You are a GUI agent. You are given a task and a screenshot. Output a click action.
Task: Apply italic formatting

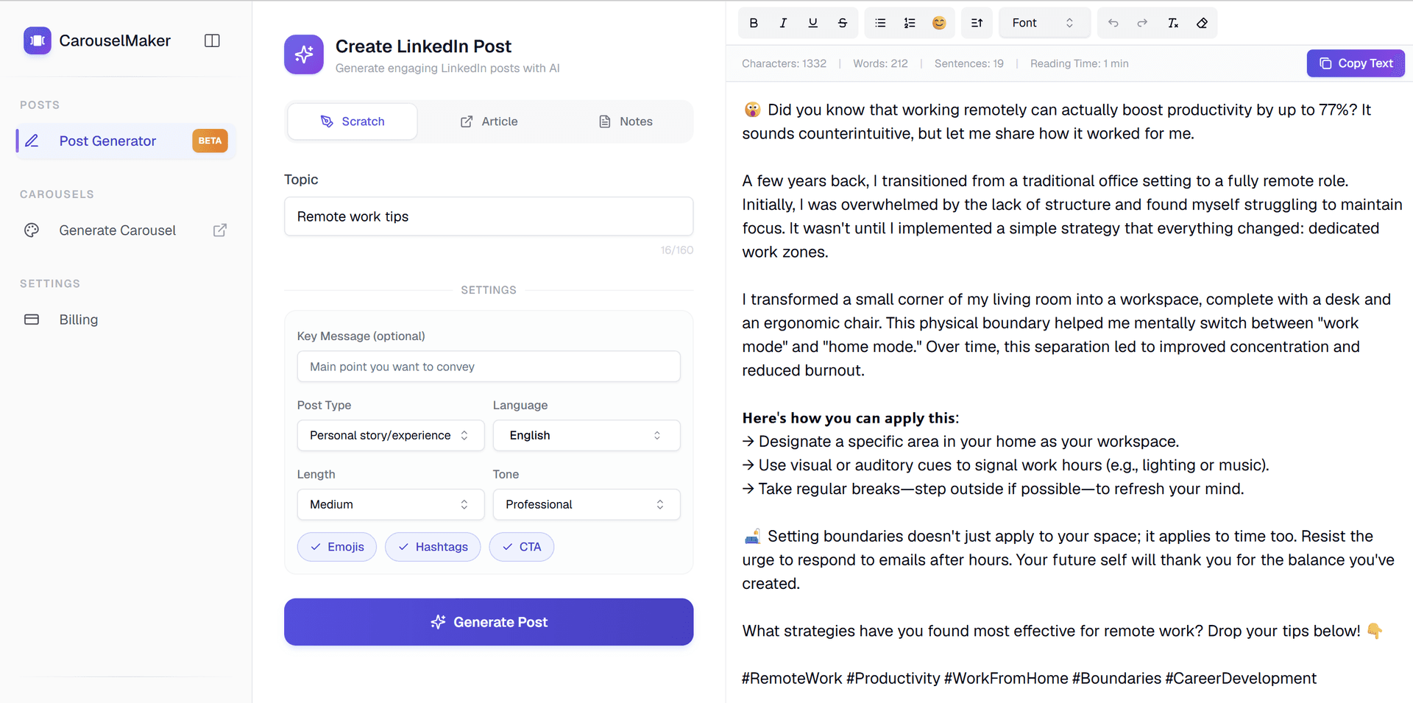tap(783, 23)
